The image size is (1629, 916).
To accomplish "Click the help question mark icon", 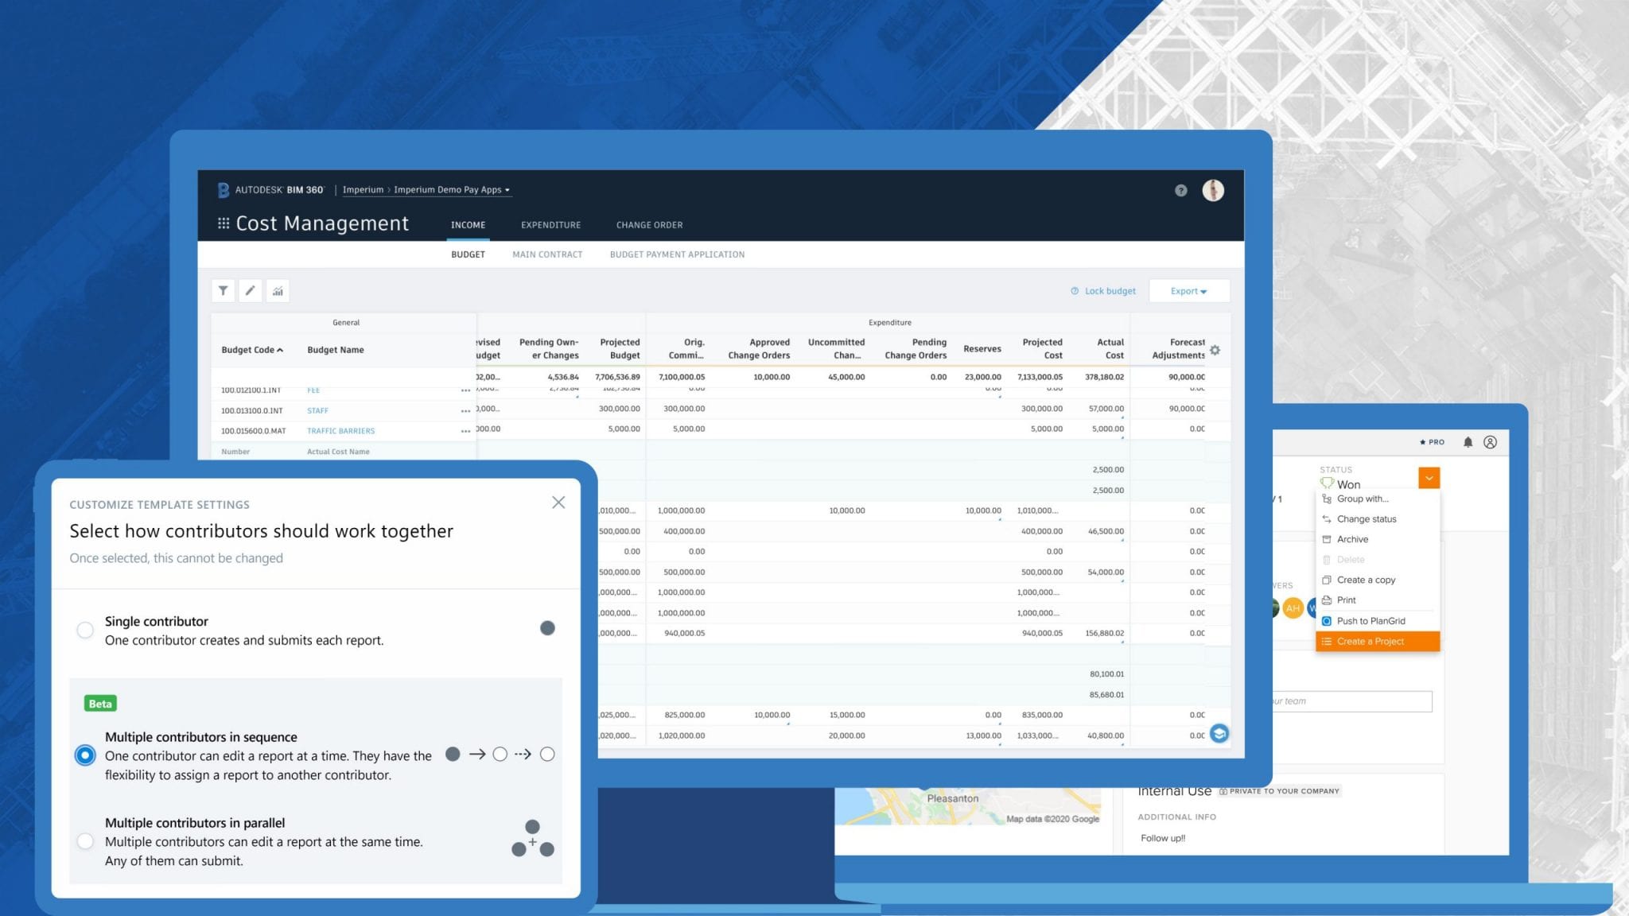I will pos(1180,190).
